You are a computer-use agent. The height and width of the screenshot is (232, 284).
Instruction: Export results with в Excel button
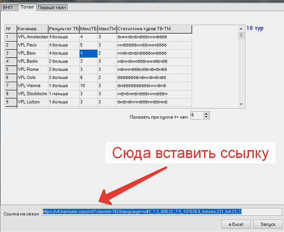[x=235, y=223]
